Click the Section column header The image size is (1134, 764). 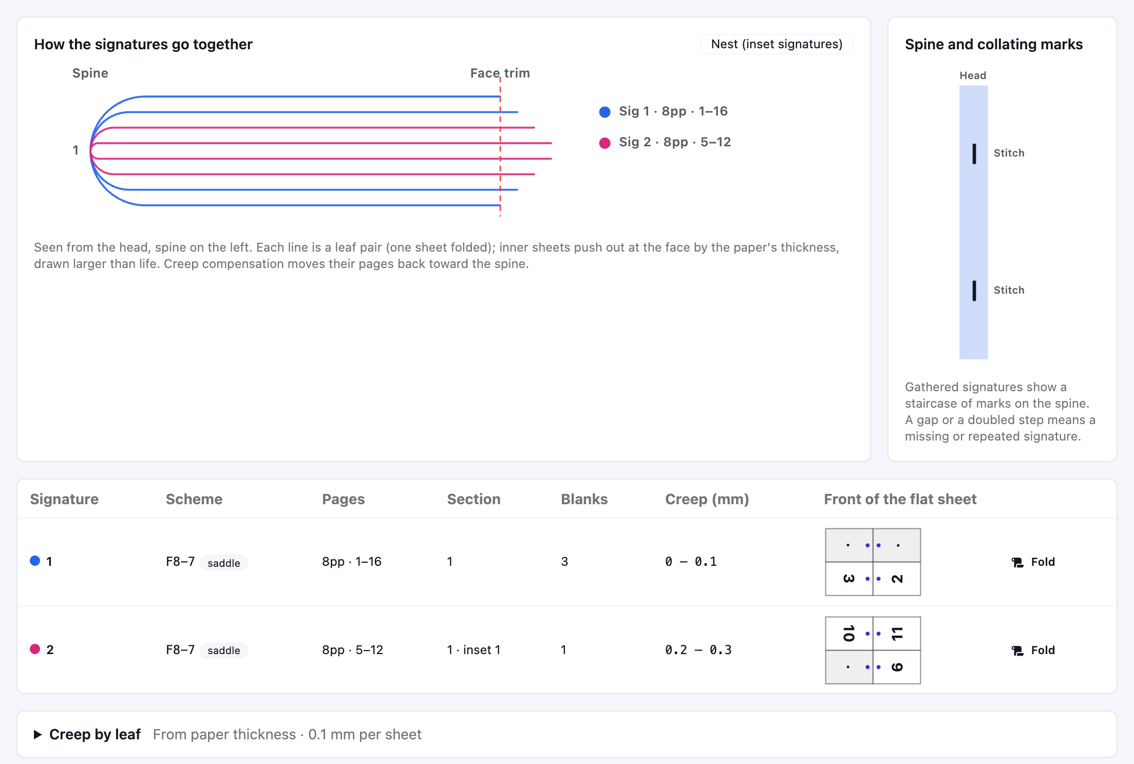pyautogui.click(x=474, y=499)
